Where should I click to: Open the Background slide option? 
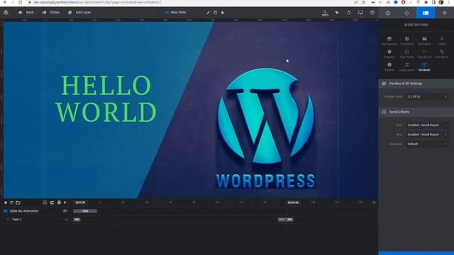coord(389,41)
